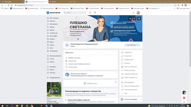The image size is (191, 107).
Task: Open profile avatar dropdown in VK header
Action: click(x=139, y=12)
